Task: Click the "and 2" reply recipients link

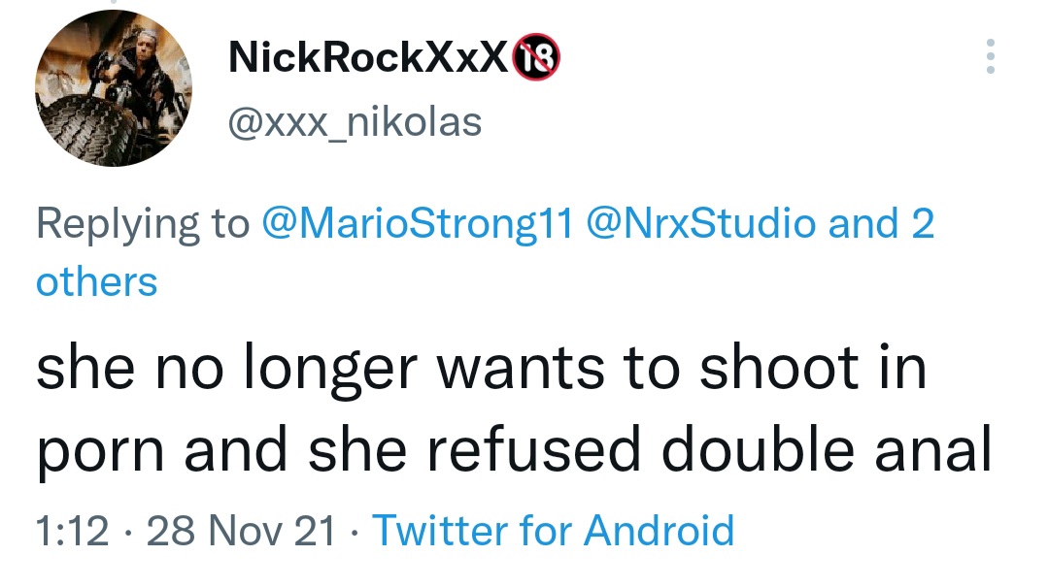Action: pos(882,224)
